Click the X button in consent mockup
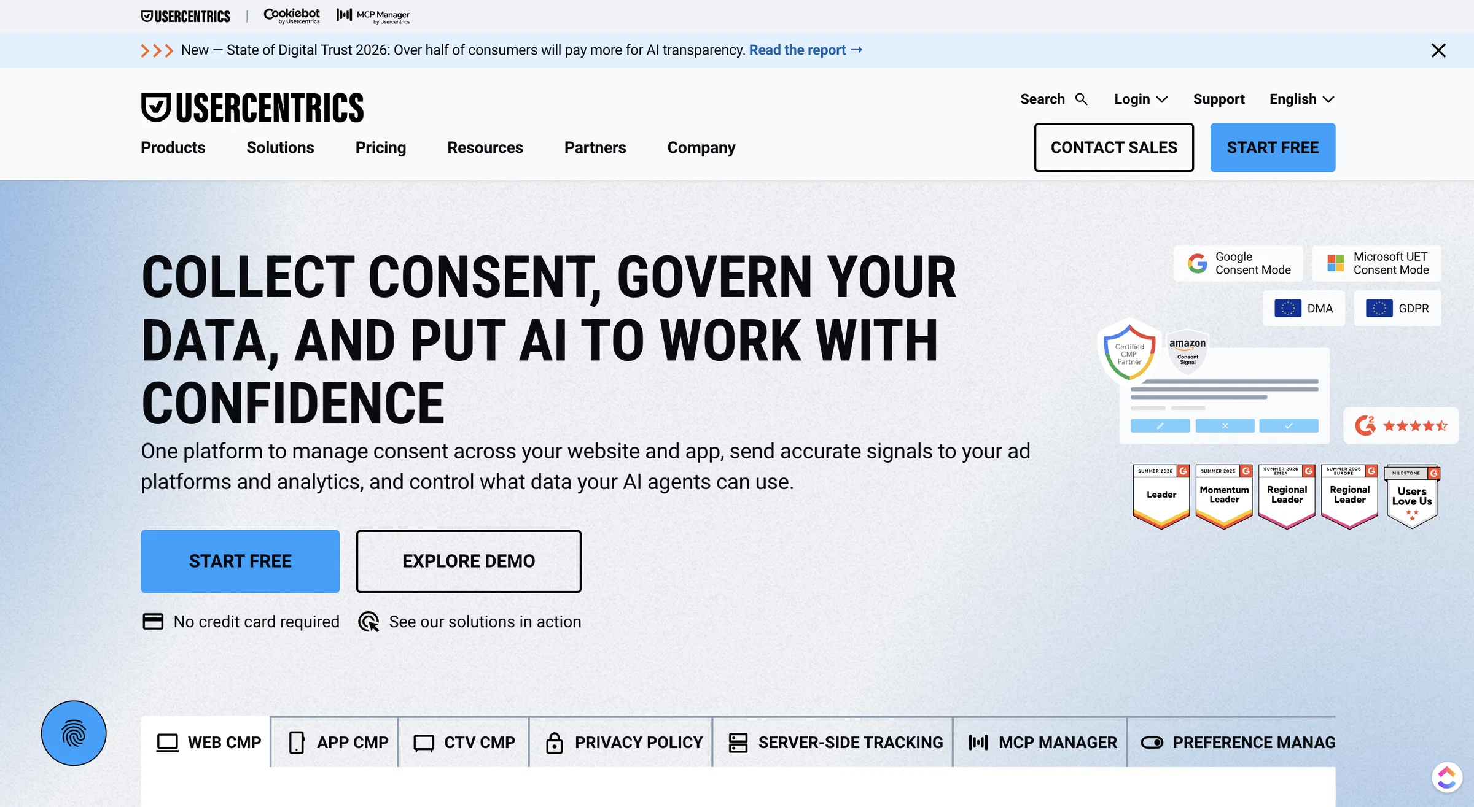The width and height of the screenshot is (1474, 807). point(1225,426)
